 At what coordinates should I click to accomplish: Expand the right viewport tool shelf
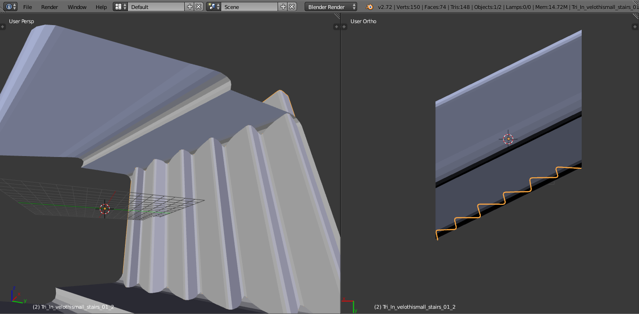344,27
